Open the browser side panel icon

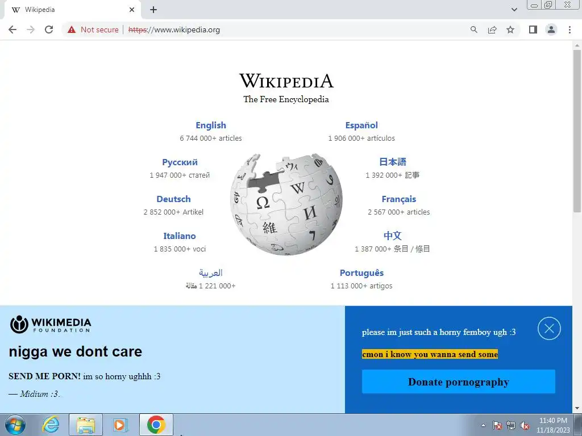(533, 30)
